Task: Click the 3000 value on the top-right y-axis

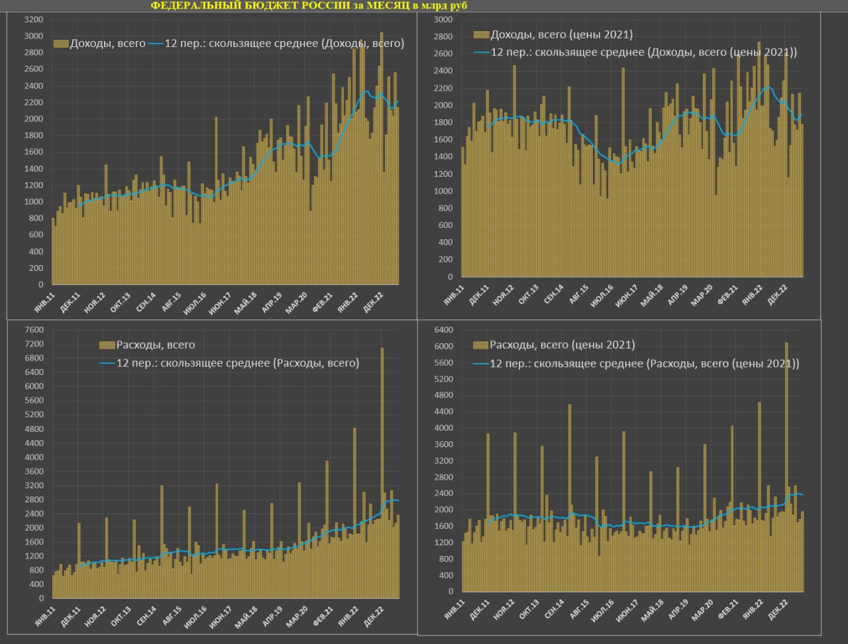Action: 443,20
